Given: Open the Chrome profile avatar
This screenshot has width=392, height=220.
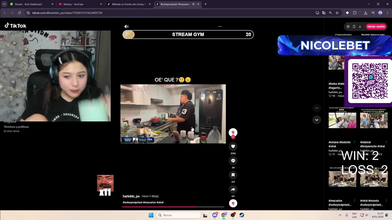Looking at the screenshot, I should tap(380, 13).
